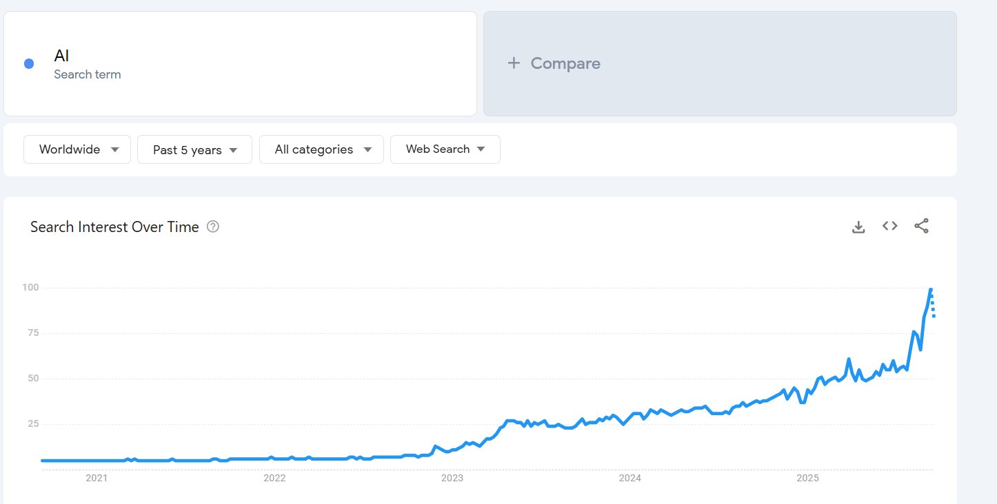Click the 75 value on vertical axis
This screenshot has height=504, width=997.
(30, 333)
